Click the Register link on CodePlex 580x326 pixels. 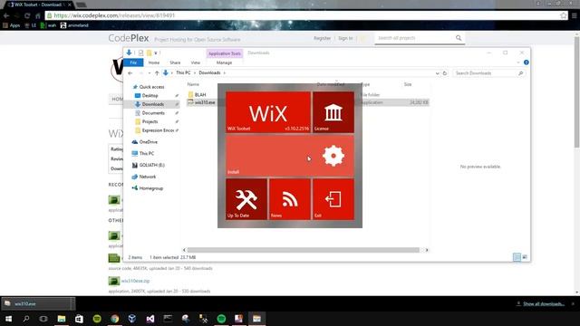tap(322, 38)
